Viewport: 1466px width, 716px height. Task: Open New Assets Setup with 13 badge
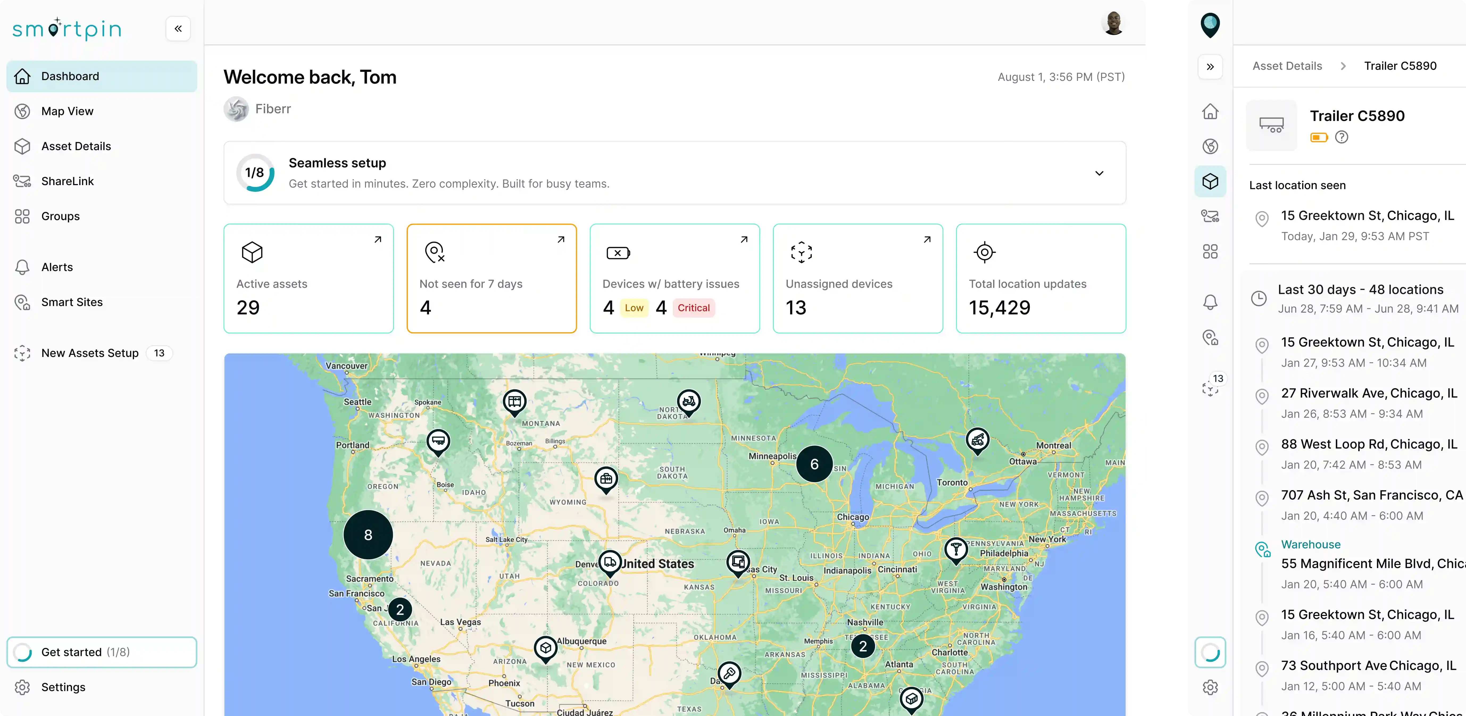pyautogui.click(x=90, y=353)
